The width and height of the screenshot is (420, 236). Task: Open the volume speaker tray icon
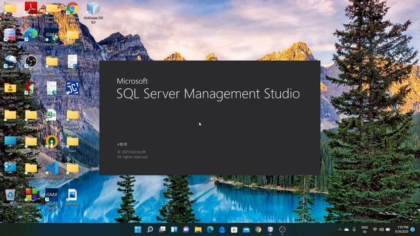[381, 229]
